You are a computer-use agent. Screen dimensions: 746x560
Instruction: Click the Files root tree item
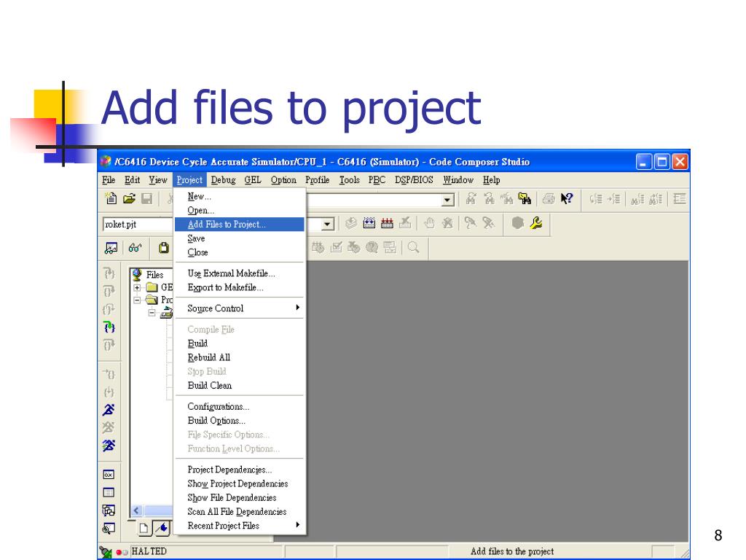click(154, 275)
